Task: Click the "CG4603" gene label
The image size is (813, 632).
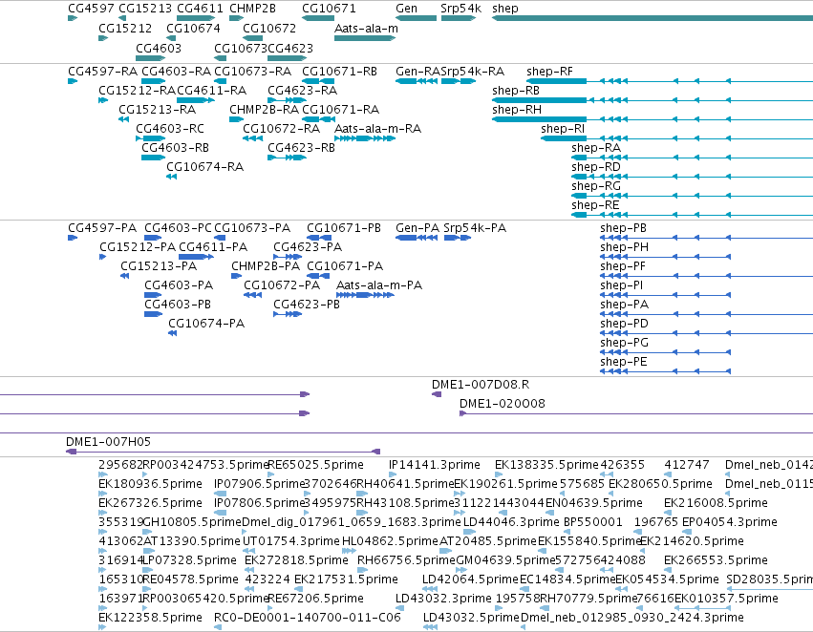Action: pos(159,49)
